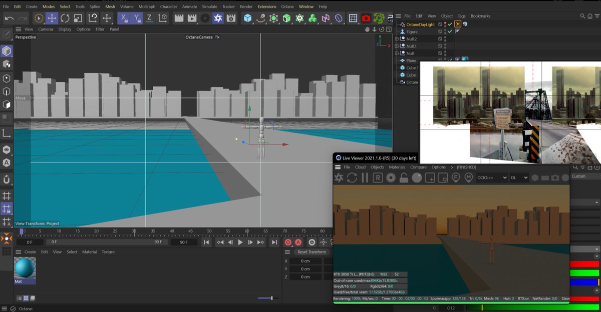Go to end of animation
Image resolution: width=601 pixels, height=312 pixels.
274,242
